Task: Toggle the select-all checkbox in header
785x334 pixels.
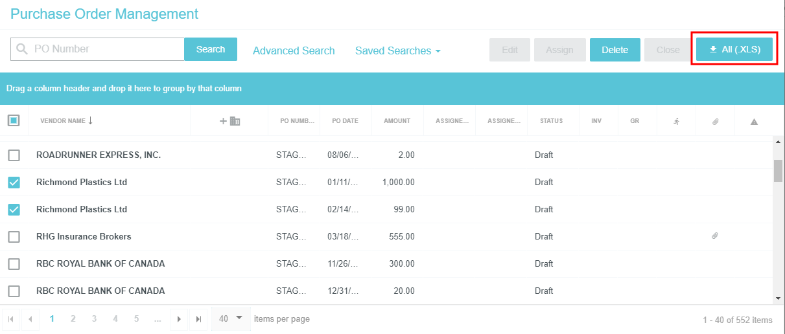Action: point(14,120)
